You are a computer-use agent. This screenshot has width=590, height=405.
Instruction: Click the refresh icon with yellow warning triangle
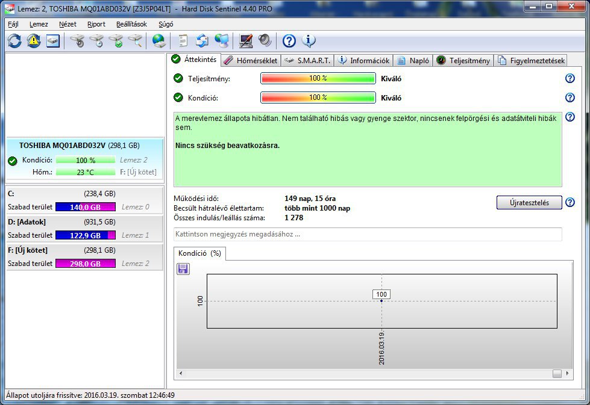point(34,40)
